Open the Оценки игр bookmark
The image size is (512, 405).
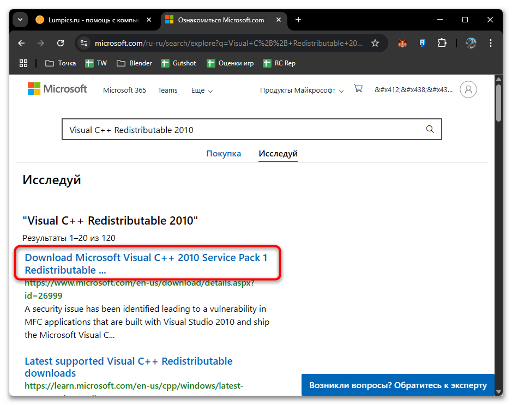[230, 63]
